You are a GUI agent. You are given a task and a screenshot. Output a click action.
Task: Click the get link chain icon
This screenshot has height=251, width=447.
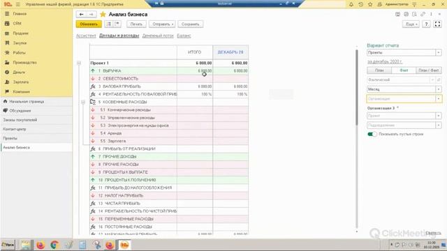click(x=423, y=14)
